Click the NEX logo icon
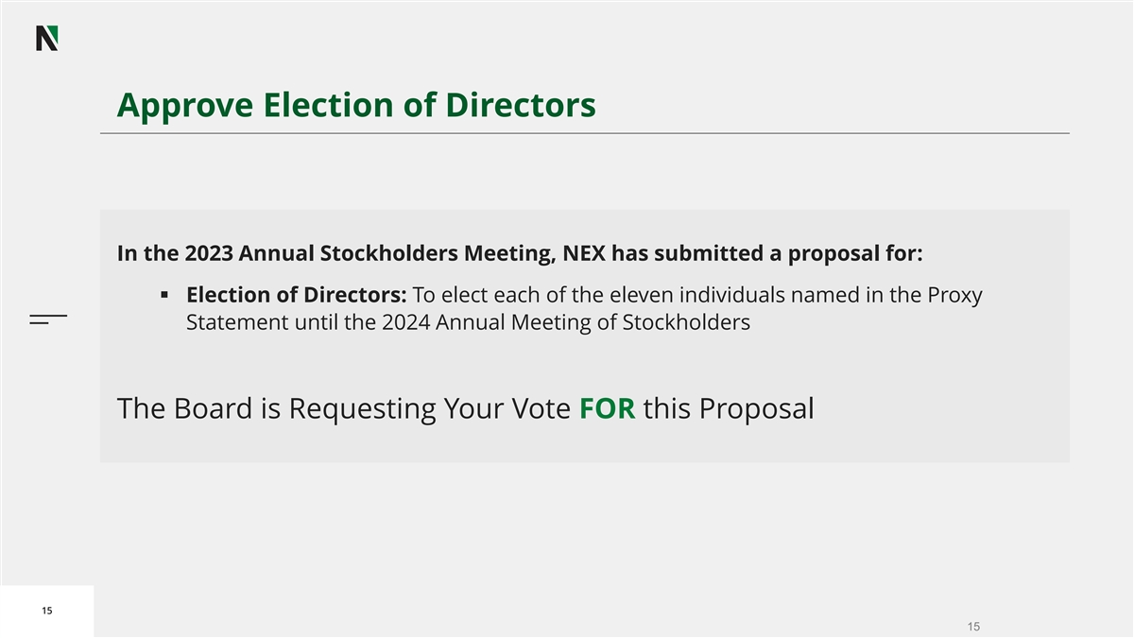This screenshot has width=1134, height=638. pos(47,38)
